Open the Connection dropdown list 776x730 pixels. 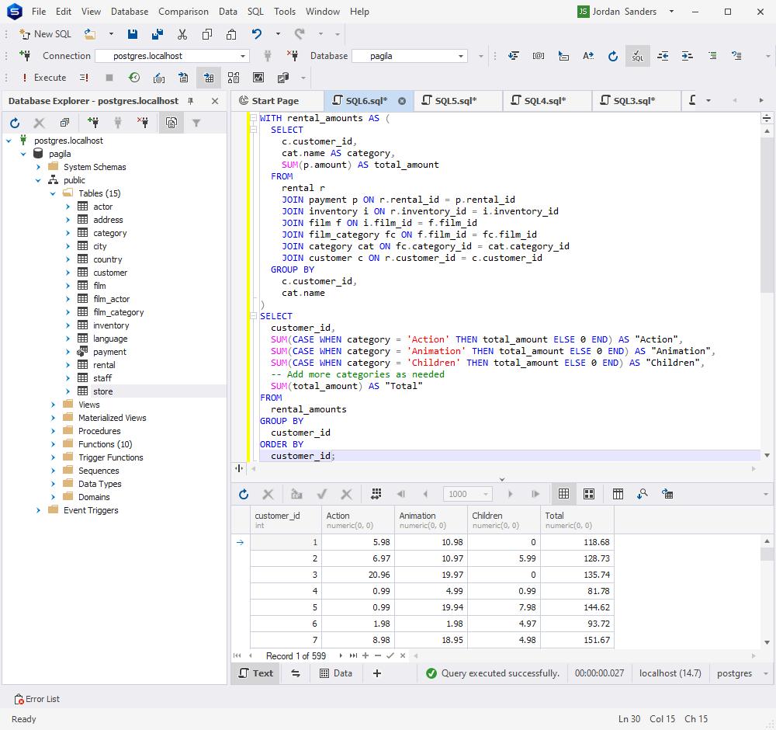243,56
